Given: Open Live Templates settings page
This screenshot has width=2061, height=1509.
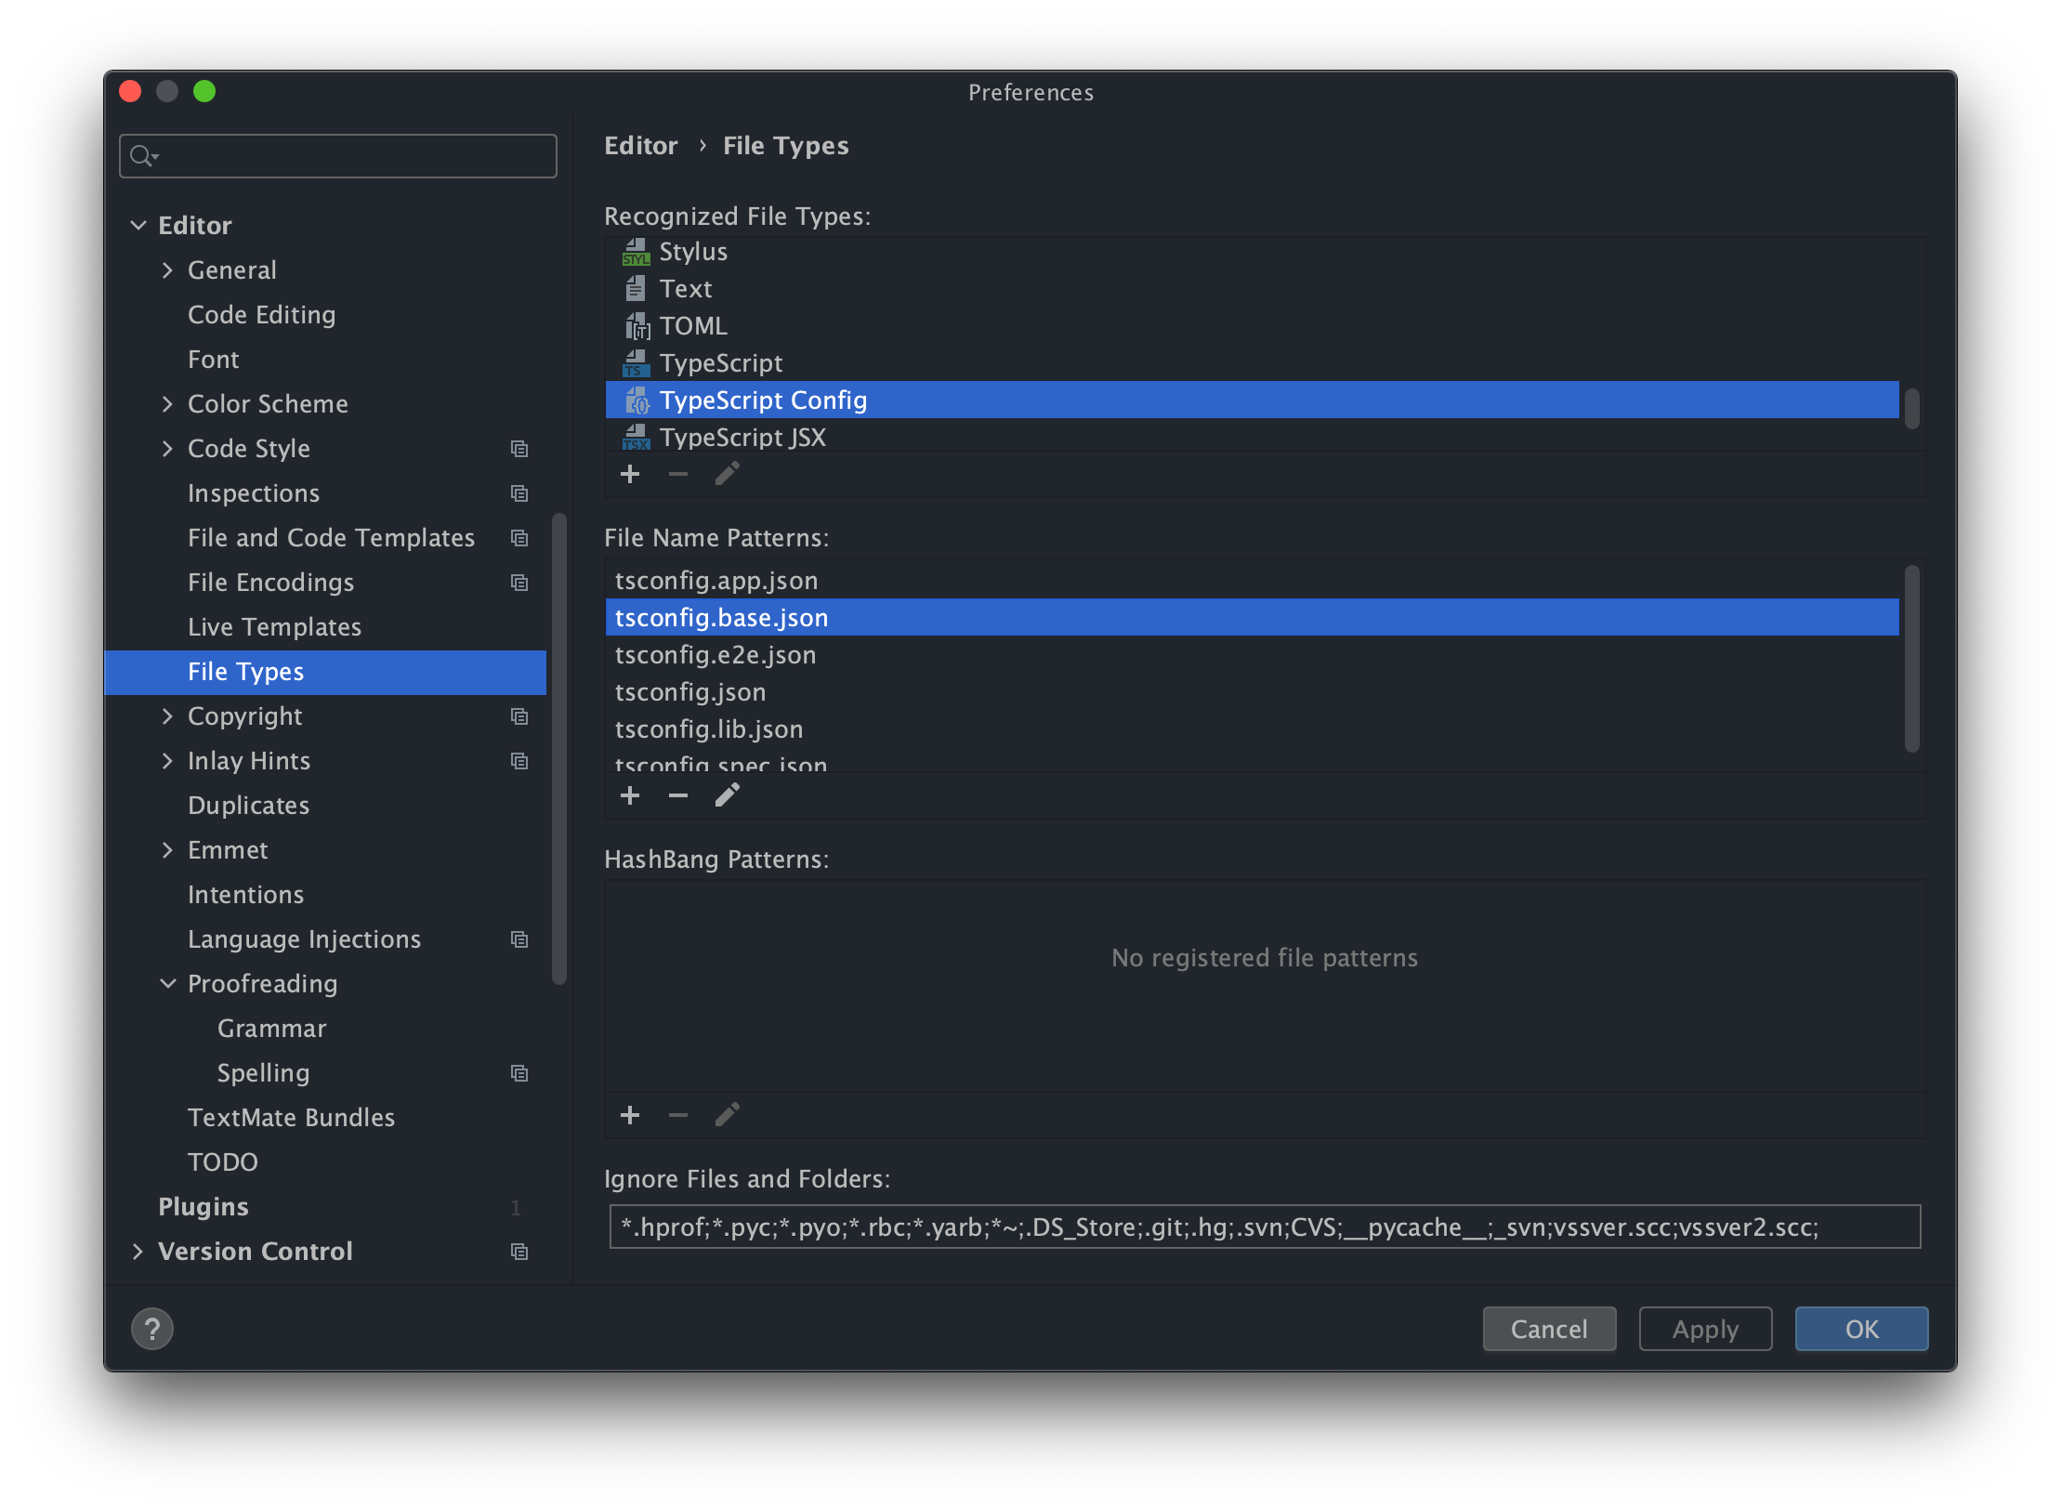Looking at the screenshot, I should 274,627.
